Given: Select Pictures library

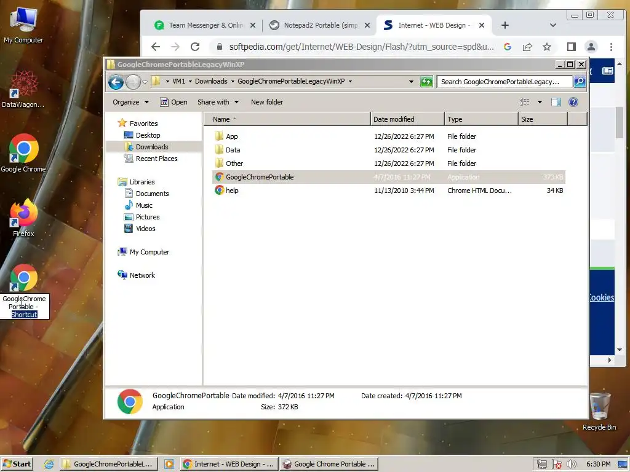Looking at the screenshot, I should tap(148, 217).
